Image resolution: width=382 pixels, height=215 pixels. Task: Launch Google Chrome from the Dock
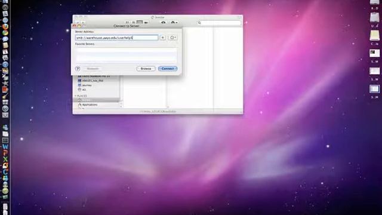pos(5,33)
